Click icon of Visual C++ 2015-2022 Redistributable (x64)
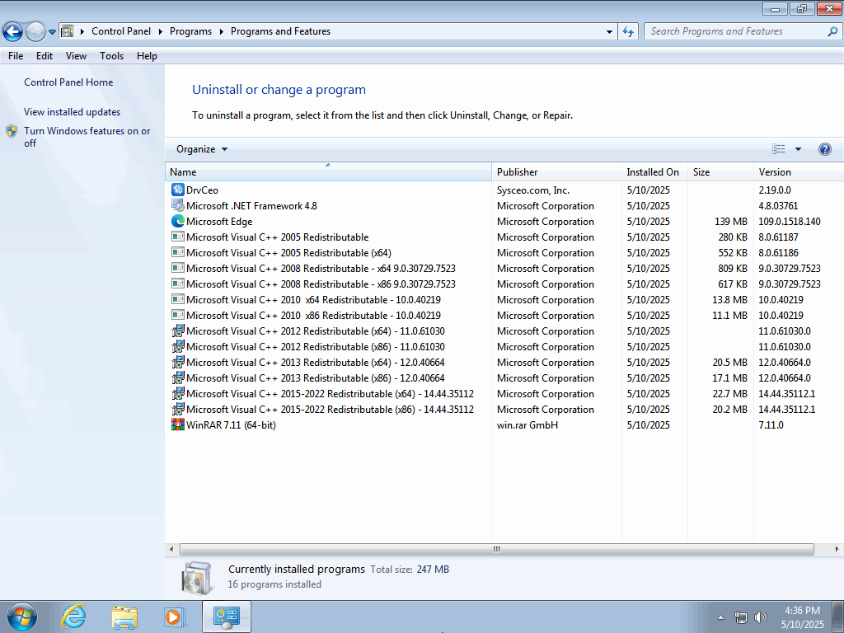Viewport: 844px width, 633px height. coord(178,393)
